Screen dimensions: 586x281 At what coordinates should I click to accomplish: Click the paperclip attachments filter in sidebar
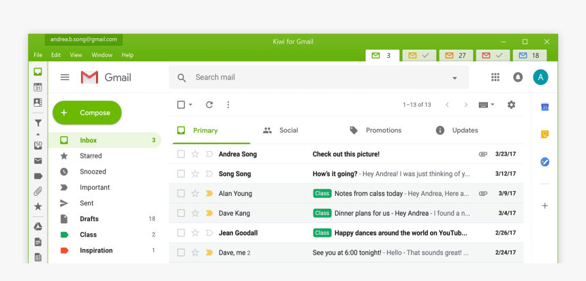click(37, 191)
